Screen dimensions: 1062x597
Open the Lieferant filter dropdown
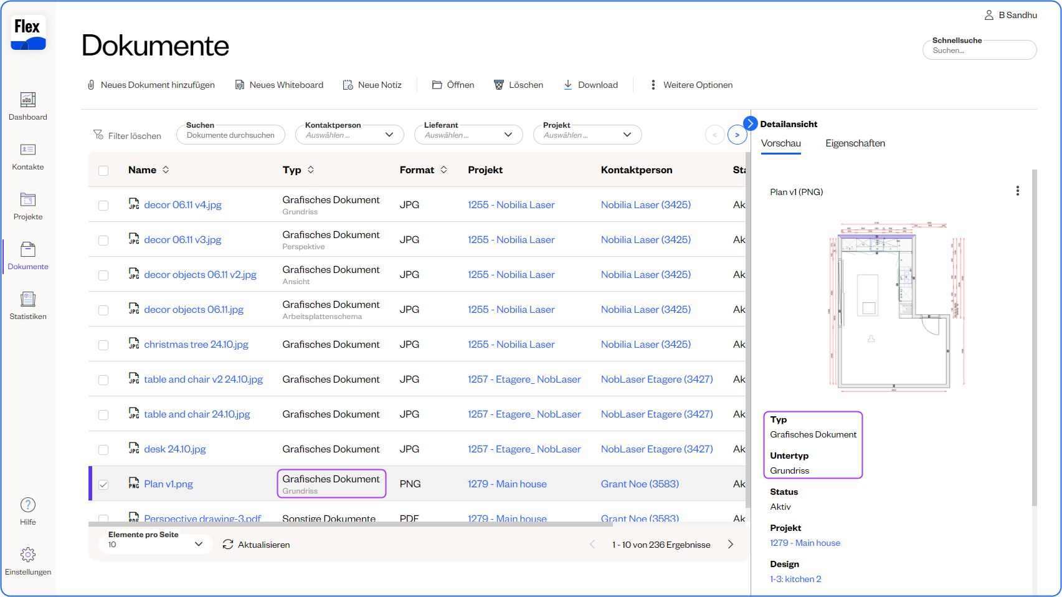(x=468, y=135)
